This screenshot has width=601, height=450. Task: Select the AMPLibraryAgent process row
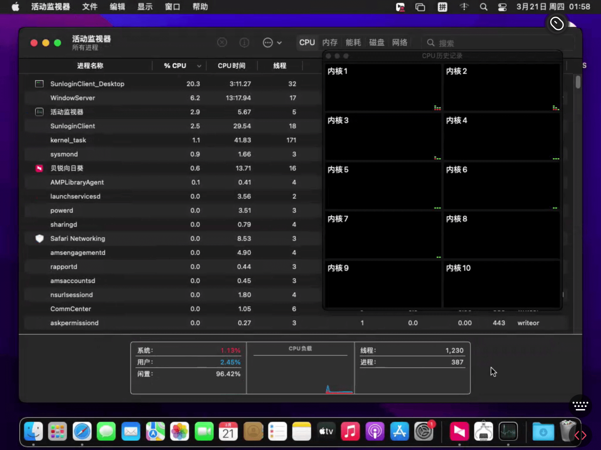click(173, 182)
